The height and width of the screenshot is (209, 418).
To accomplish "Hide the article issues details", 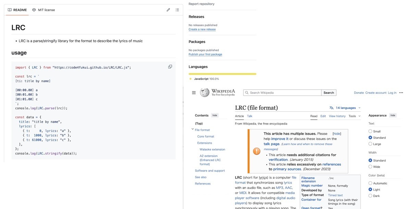I will click(337, 134).
